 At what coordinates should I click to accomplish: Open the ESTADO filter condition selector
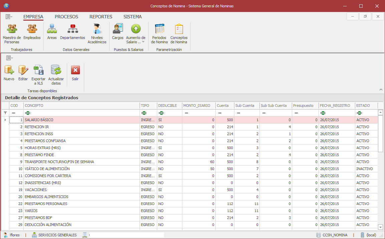359,113
